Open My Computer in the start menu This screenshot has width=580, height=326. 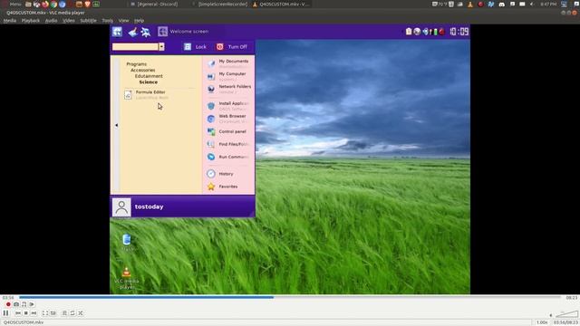point(227,76)
